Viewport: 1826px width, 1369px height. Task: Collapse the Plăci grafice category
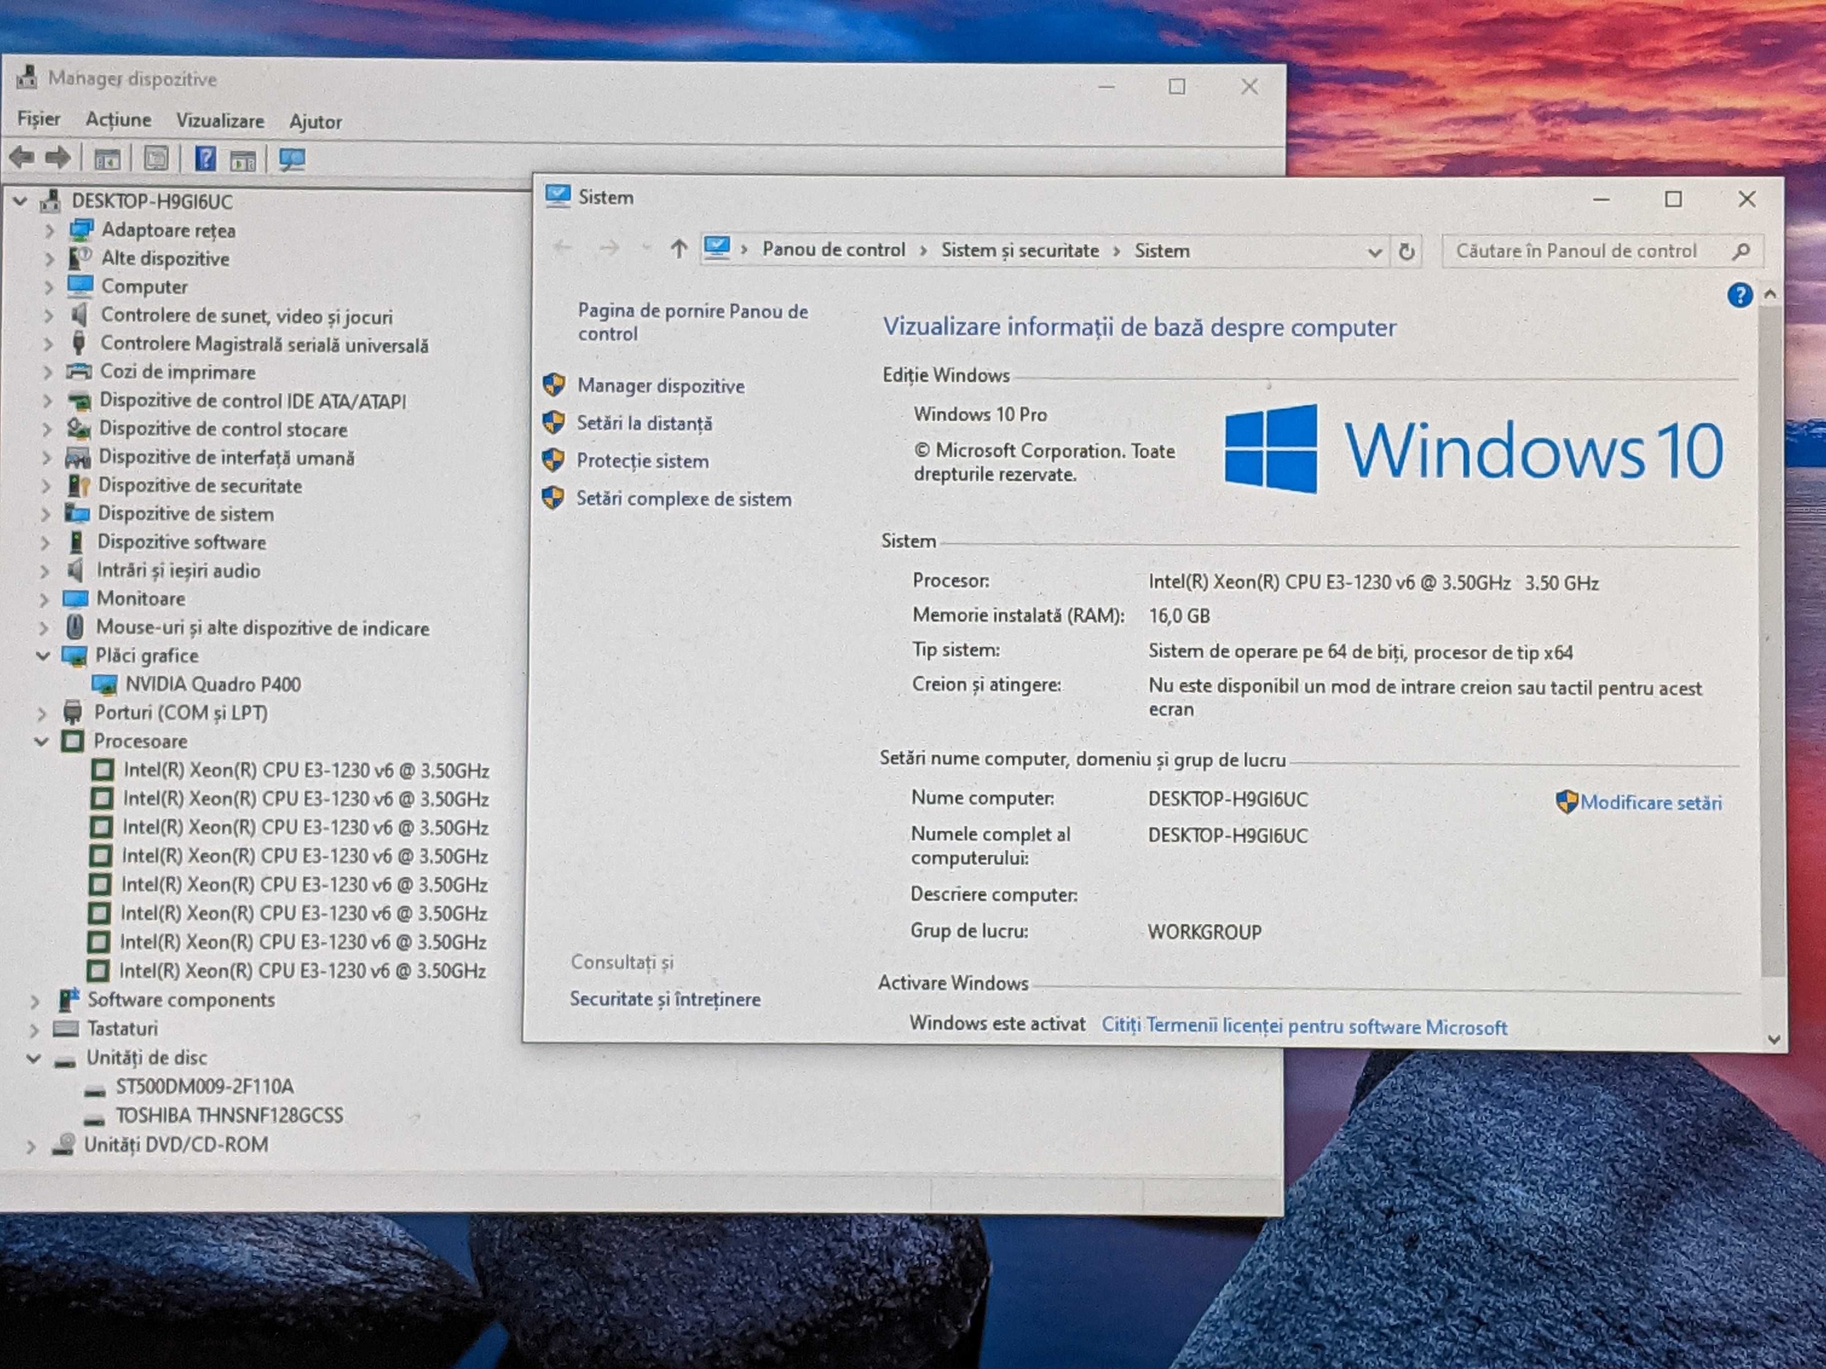[x=43, y=656]
